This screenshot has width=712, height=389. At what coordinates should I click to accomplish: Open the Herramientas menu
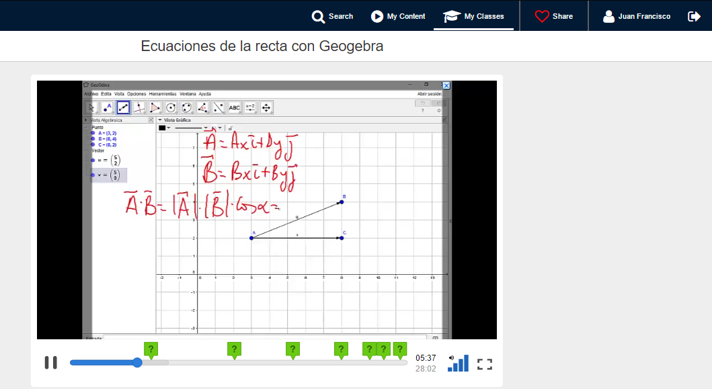(x=163, y=94)
